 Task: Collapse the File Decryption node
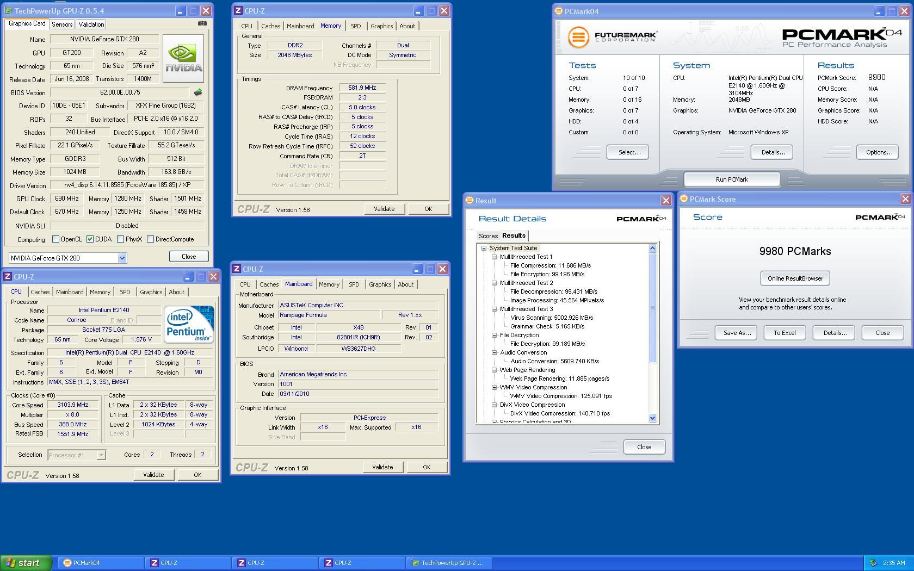tap(494, 335)
